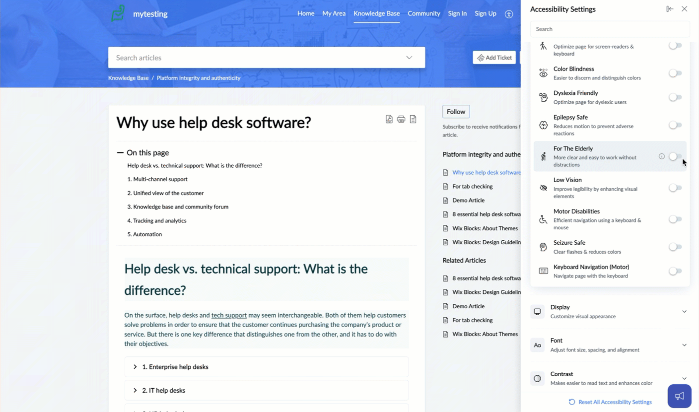Click the print article icon
This screenshot has height=412, width=699.
point(401,119)
